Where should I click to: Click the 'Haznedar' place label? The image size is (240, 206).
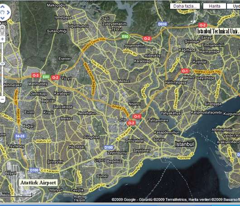click(x=77, y=147)
